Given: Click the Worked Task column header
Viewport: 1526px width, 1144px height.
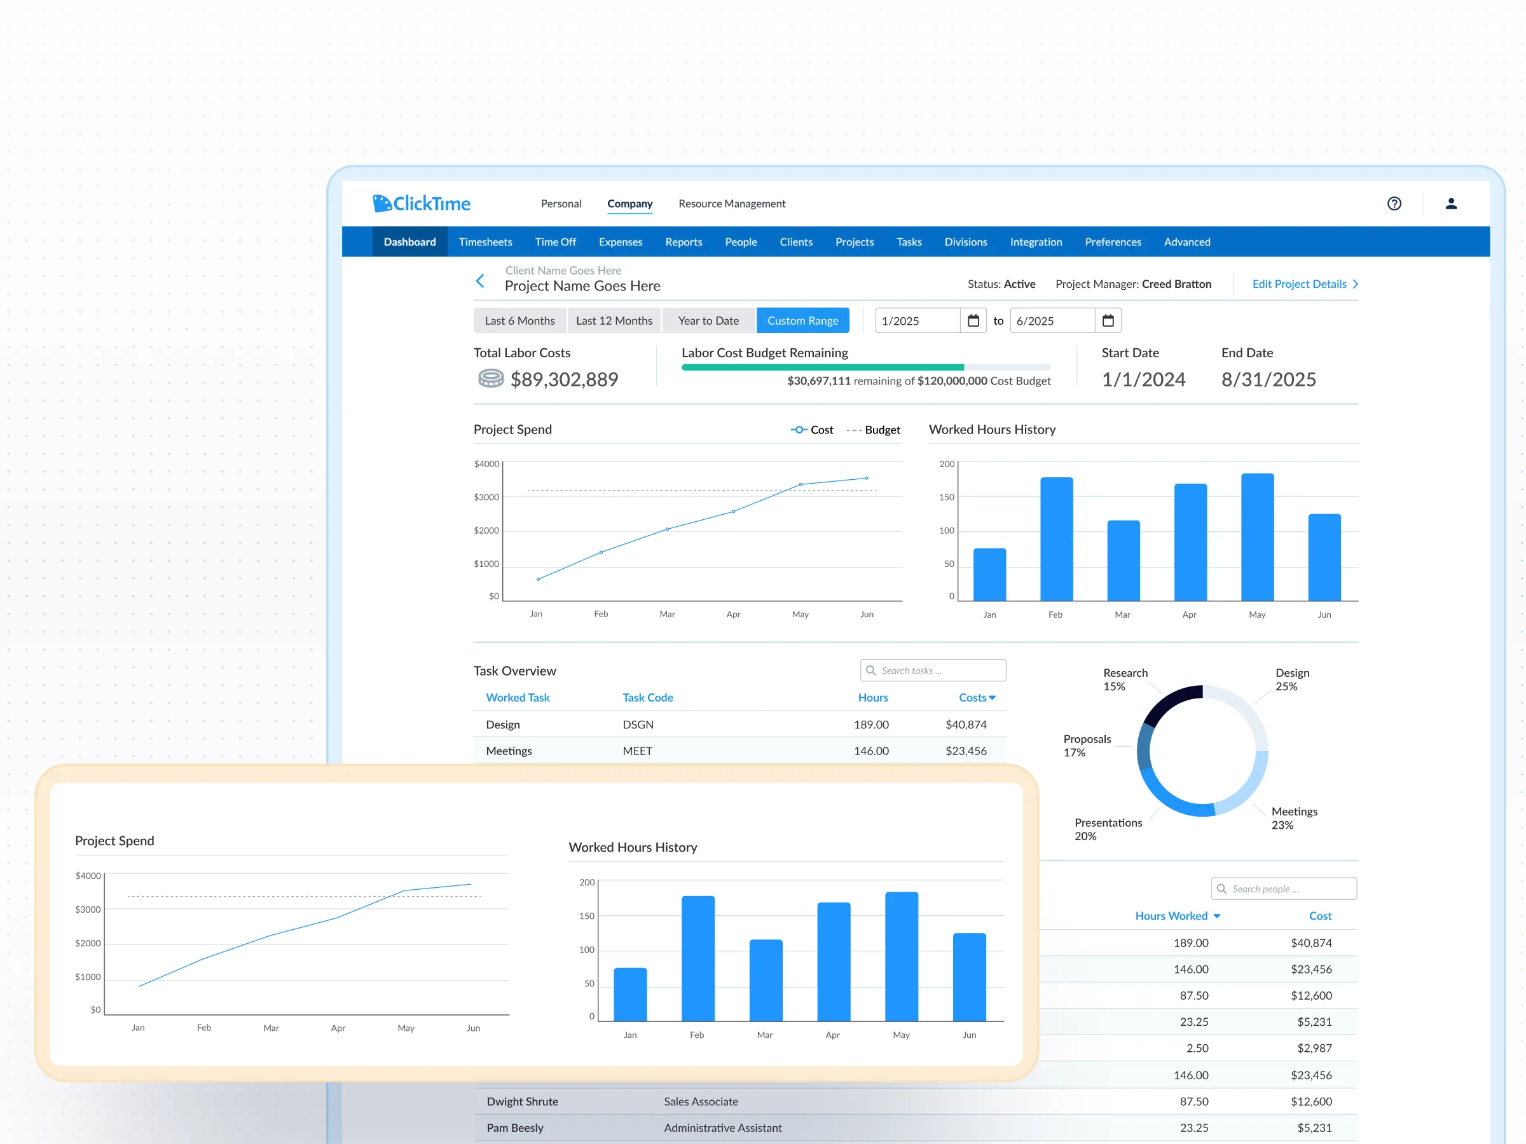Looking at the screenshot, I should point(518,697).
